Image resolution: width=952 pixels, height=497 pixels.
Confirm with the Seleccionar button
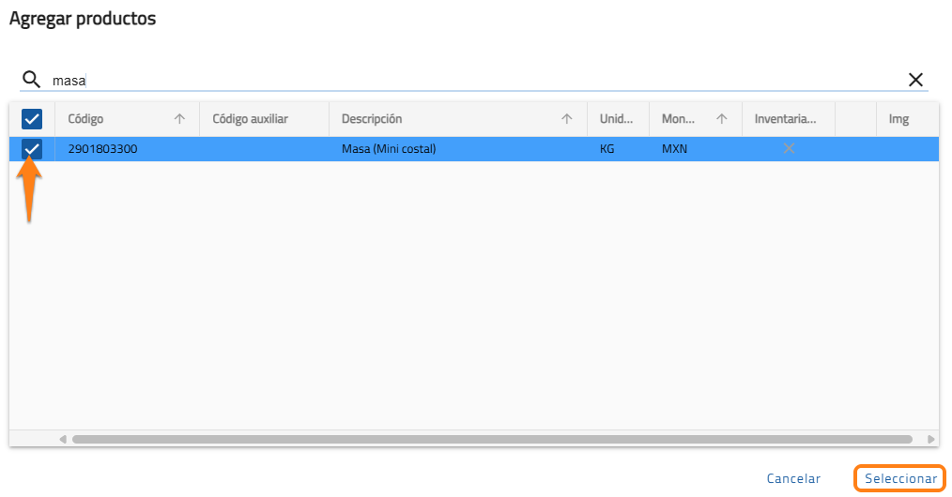click(x=900, y=478)
